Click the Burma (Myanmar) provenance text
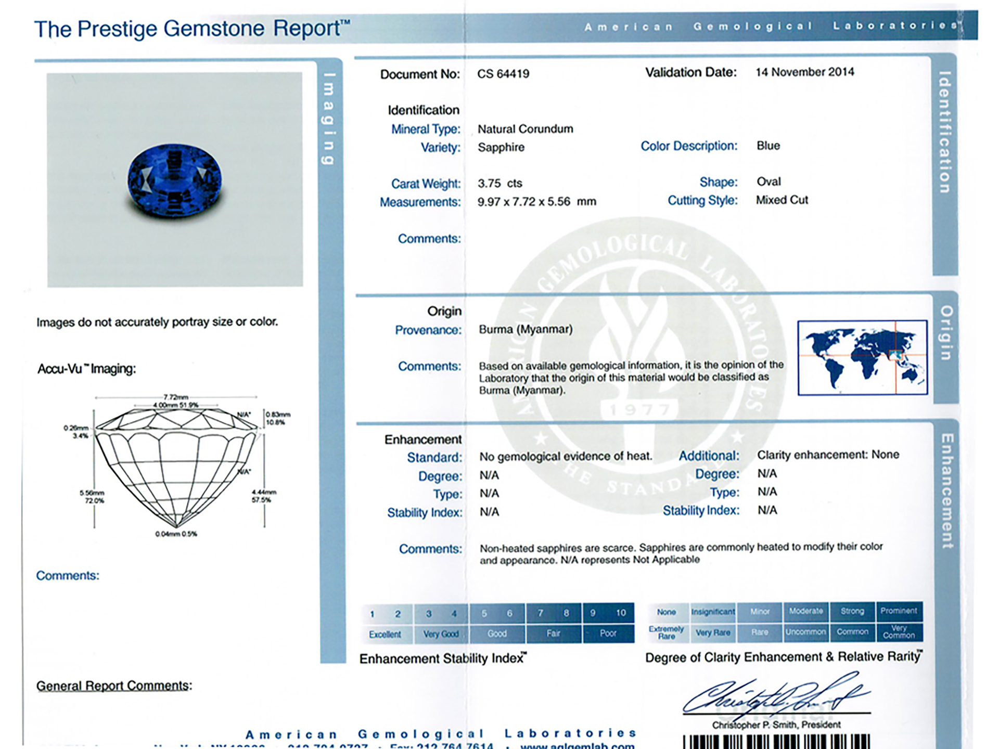Viewport: 999px width, 749px height. (526, 329)
